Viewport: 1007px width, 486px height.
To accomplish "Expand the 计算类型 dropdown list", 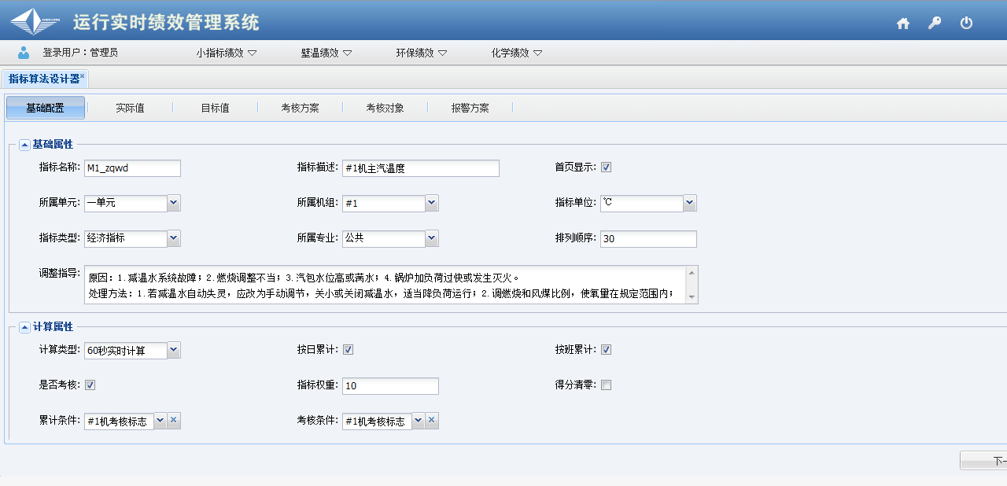I will pyautogui.click(x=174, y=350).
